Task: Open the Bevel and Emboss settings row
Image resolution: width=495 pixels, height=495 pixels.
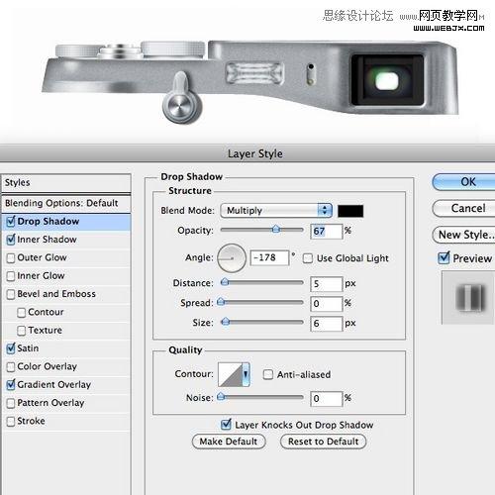Action: (66, 294)
